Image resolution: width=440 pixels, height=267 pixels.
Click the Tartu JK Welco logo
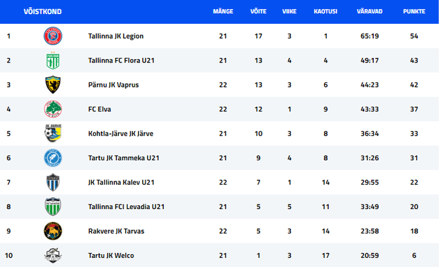click(53, 255)
